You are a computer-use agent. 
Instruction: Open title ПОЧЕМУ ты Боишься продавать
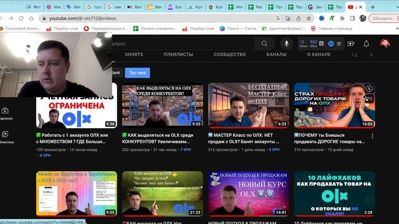(330, 138)
